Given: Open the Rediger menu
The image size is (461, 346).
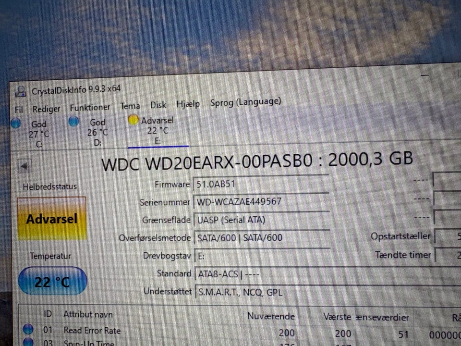Looking at the screenshot, I should [46, 109].
